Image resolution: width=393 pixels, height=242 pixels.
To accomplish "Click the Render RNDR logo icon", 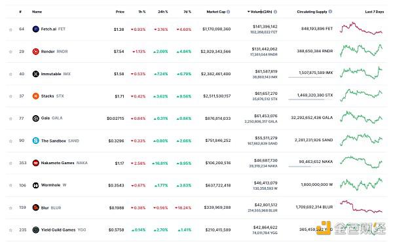I will [x=36, y=52].
